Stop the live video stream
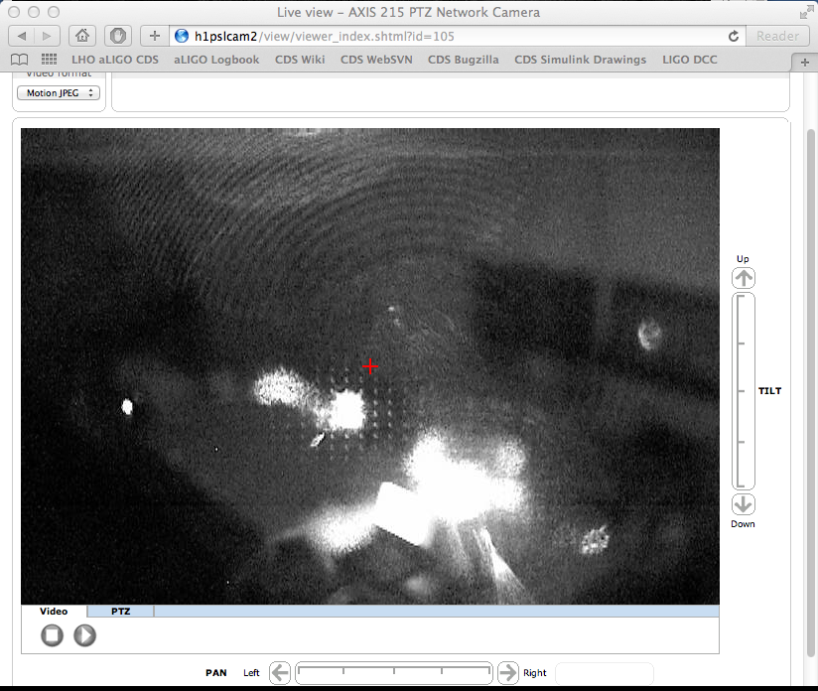 (x=53, y=635)
